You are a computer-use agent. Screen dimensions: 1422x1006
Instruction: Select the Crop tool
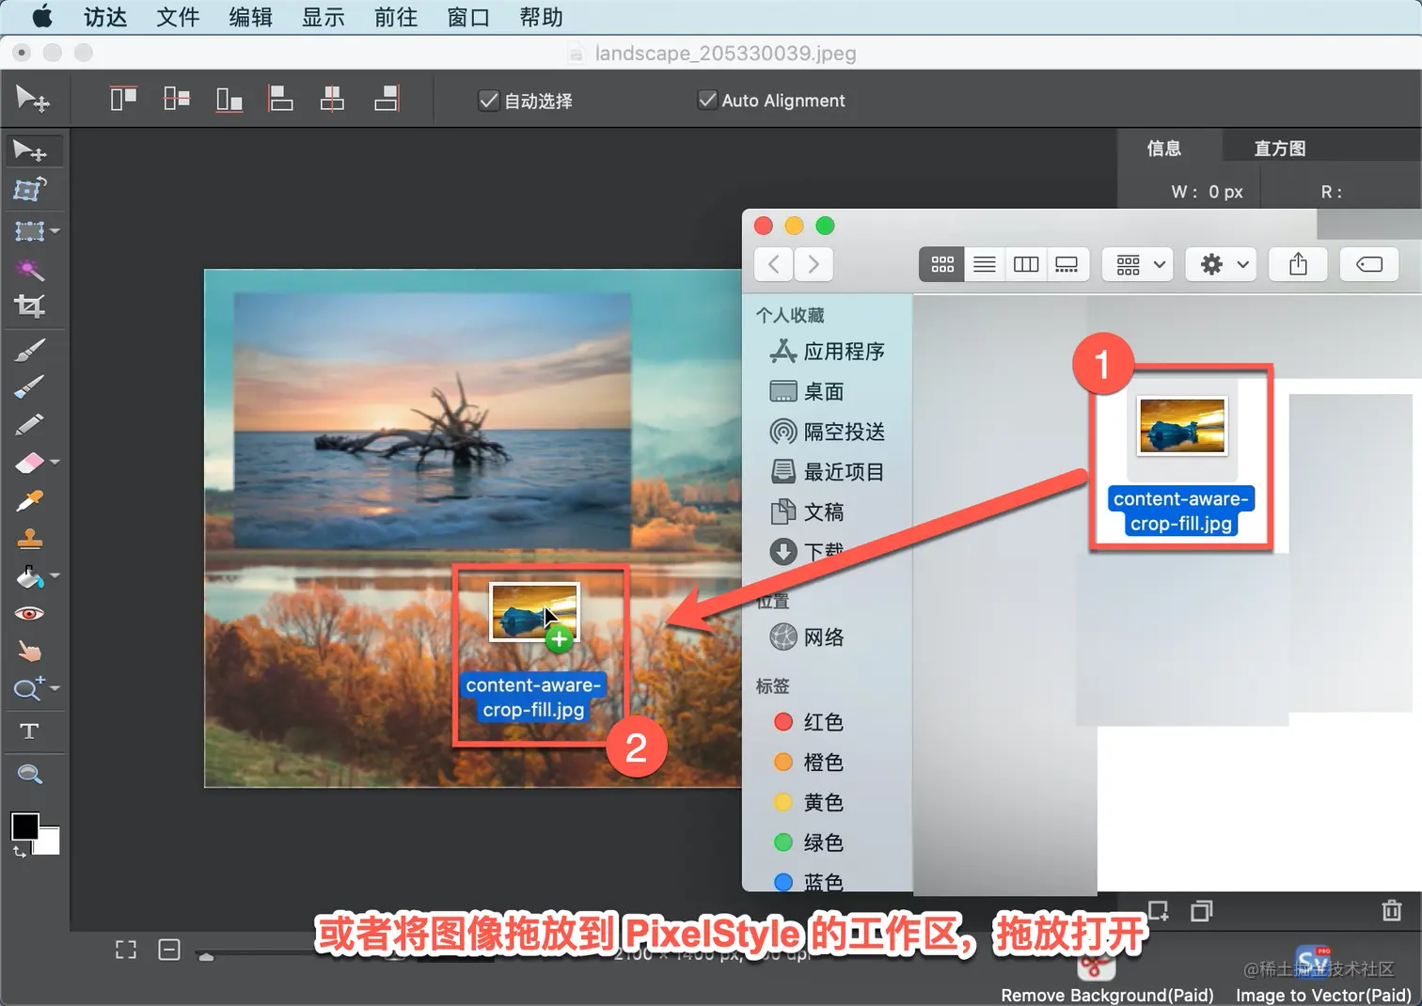pyautogui.click(x=29, y=307)
